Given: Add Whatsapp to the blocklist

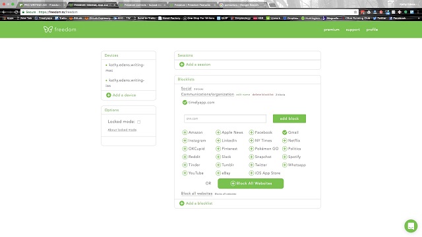Looking at the screenshot, I should coord(285,165).
